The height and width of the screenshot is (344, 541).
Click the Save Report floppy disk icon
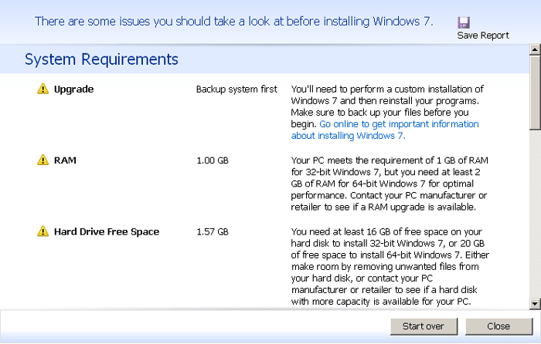(x=464, y=22)
